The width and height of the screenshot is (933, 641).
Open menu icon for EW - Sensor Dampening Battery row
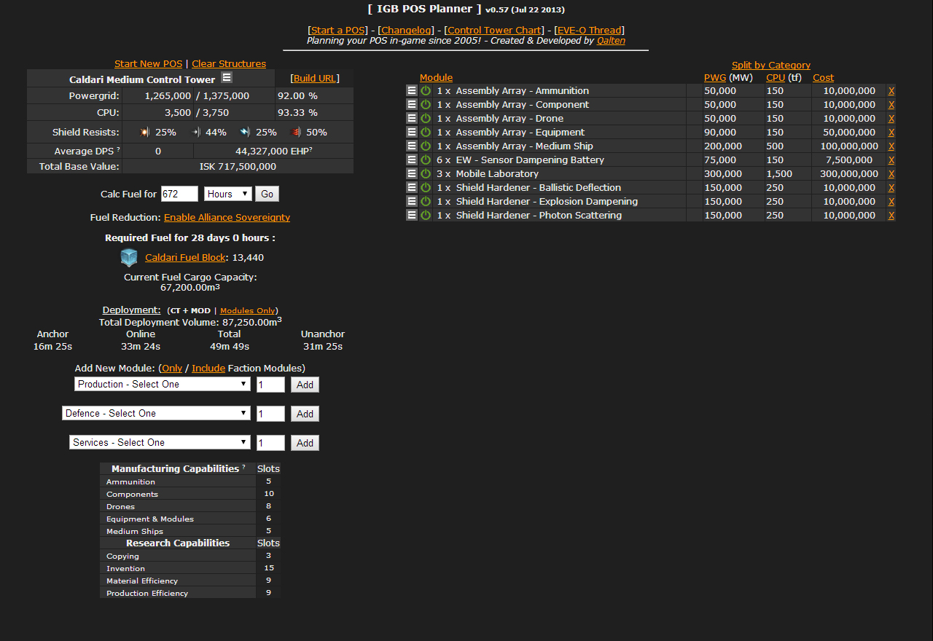pos(412,160)
